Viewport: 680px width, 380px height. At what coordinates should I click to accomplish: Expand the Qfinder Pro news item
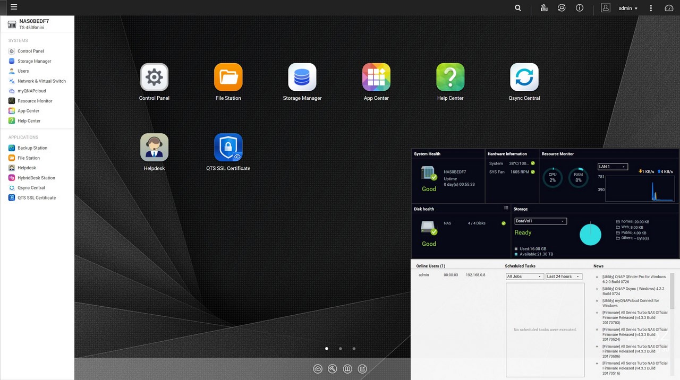click(597, 277)
